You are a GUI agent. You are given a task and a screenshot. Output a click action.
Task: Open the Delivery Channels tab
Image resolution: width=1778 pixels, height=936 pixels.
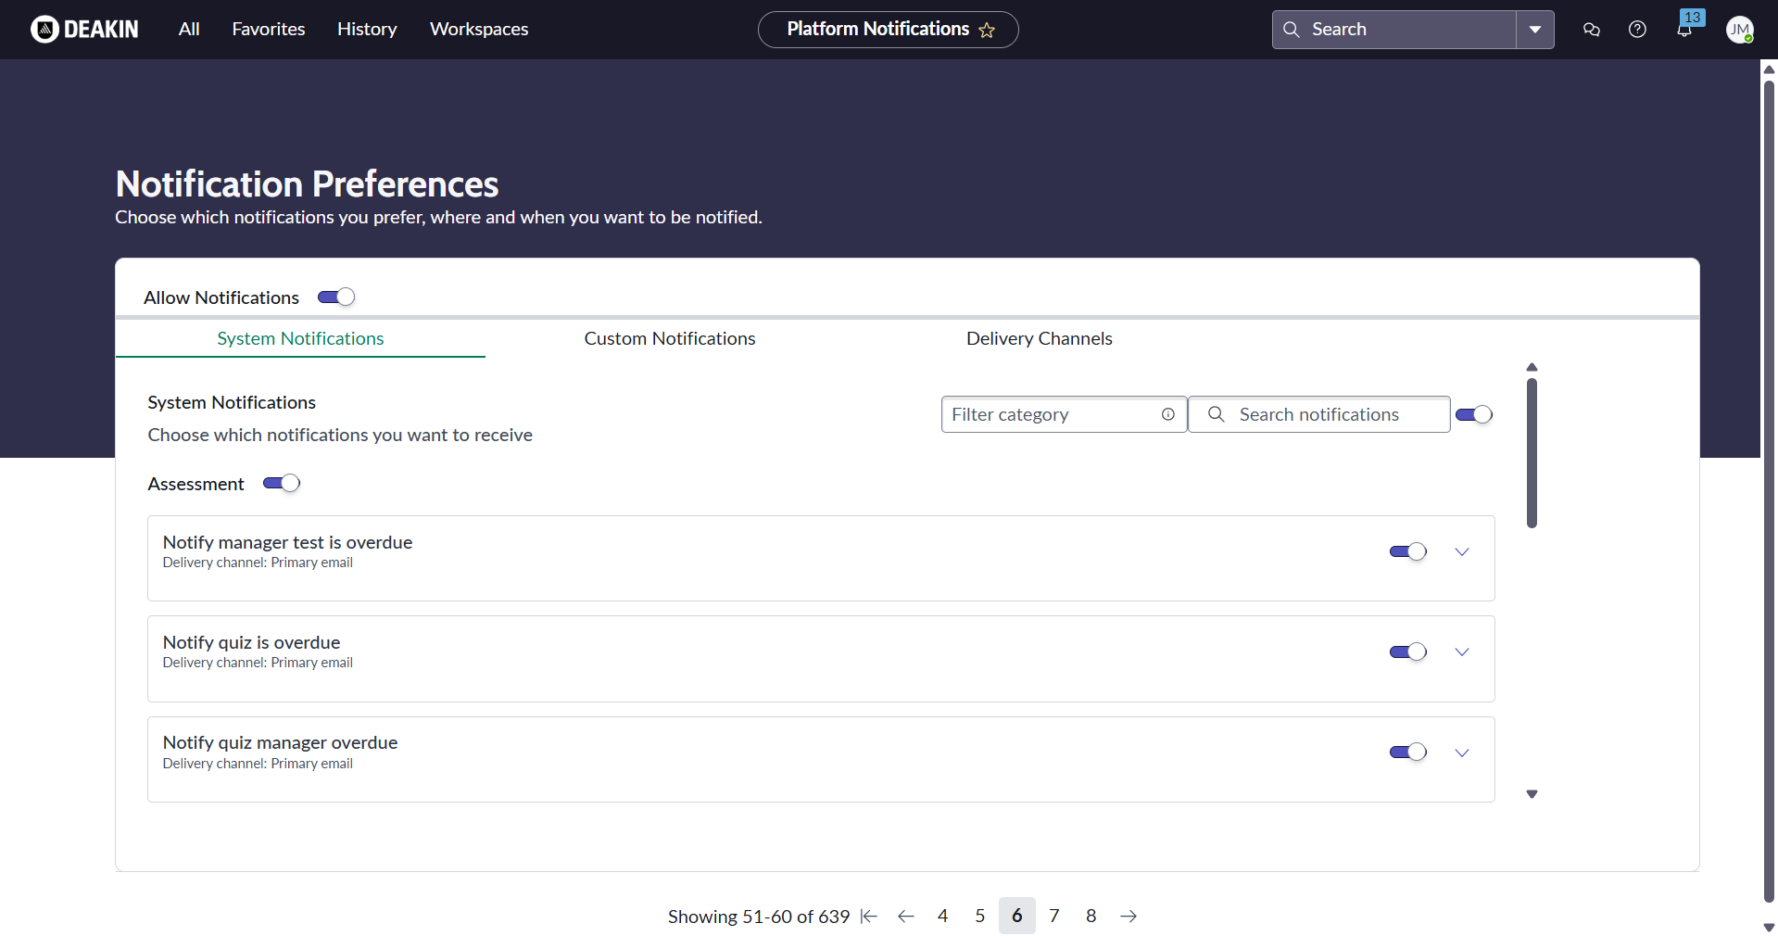point(1039,339)
